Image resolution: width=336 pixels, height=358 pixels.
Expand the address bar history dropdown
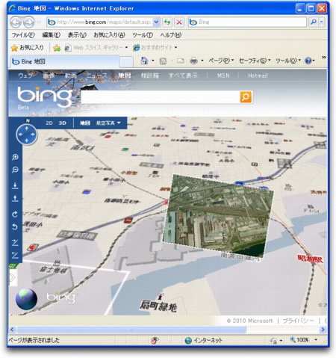pyautogui.click(x=156, y=22)
